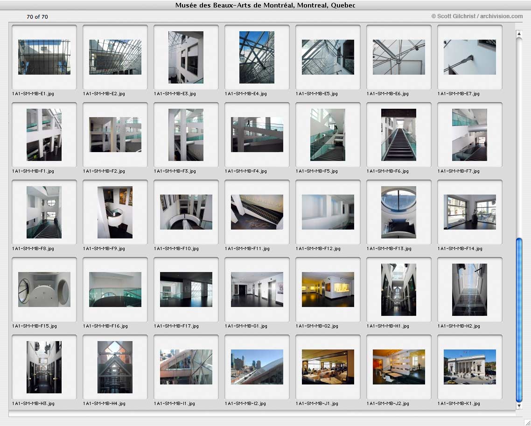Click filename label 1A1-SM-MB-F6.jpg
Image resolution: width=531 pixels, height=426 pixels.
[x=388, y=171]
